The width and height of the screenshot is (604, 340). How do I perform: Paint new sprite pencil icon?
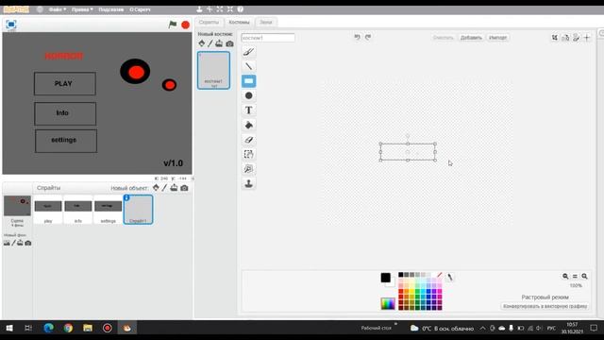tap(164, 188)
